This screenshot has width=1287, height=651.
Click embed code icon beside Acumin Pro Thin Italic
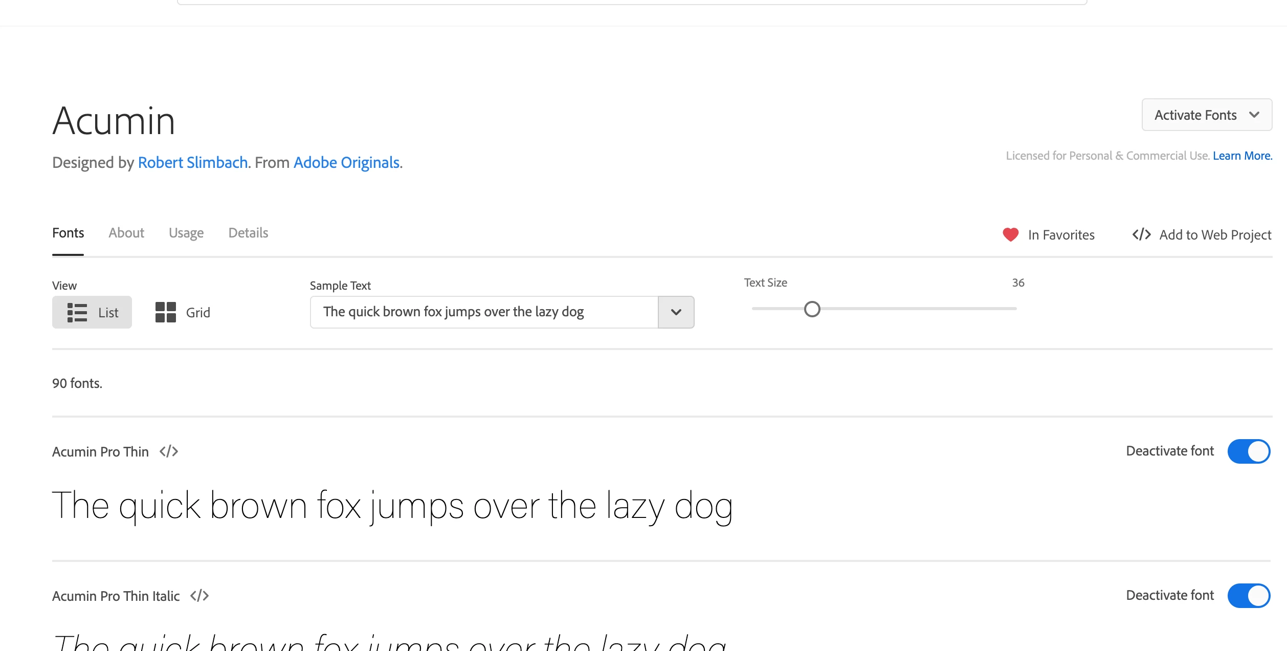pyautogui.click(x=199, y=596)
